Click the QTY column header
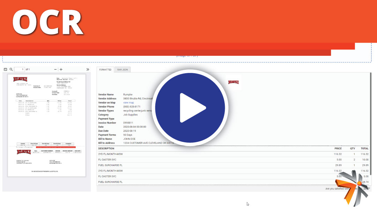Screen dimensions: 377x212 [352, 149]
